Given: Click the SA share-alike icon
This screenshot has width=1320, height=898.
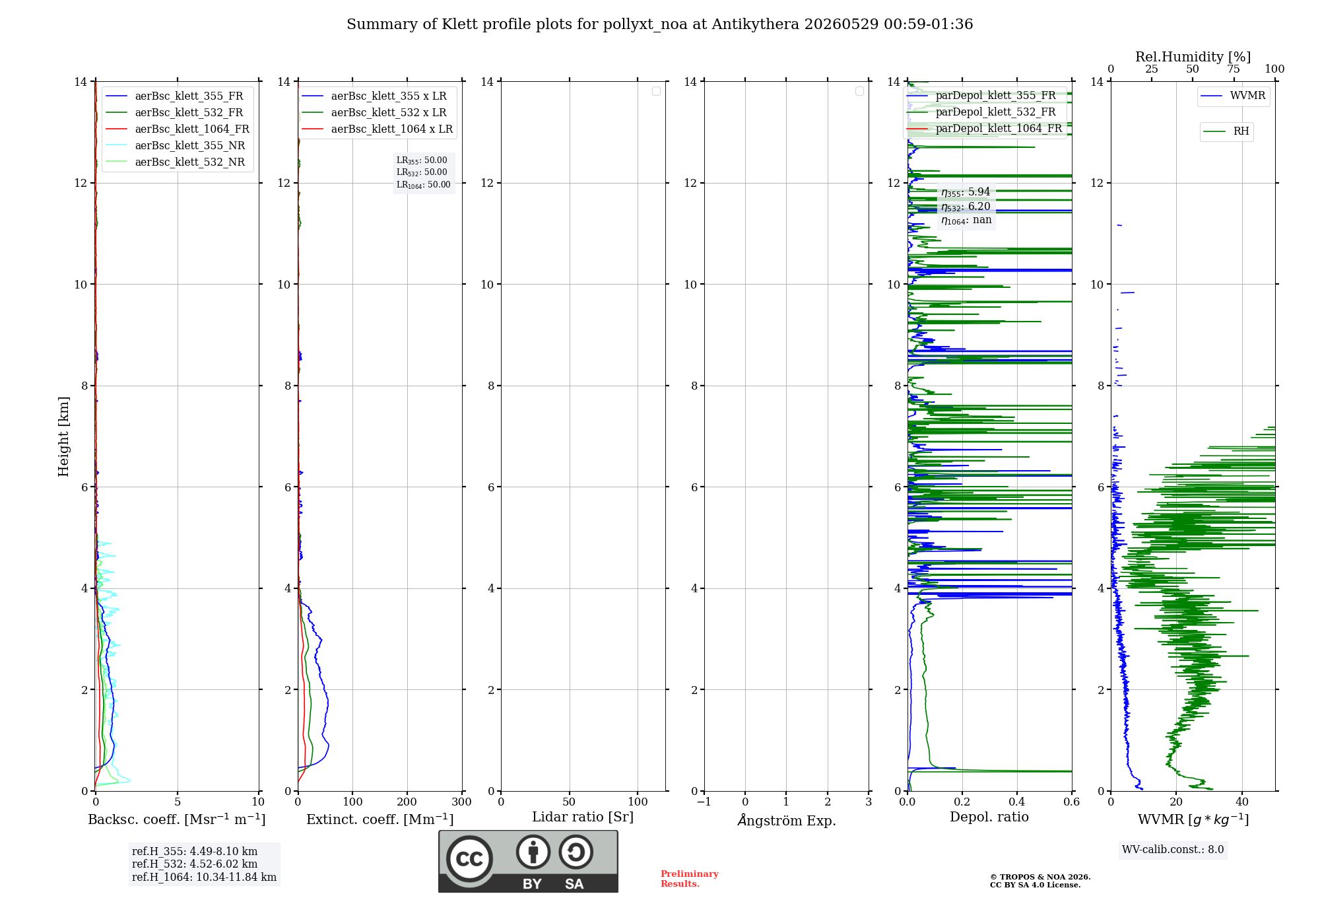Looking at the screenshot, I should [576, 852].
